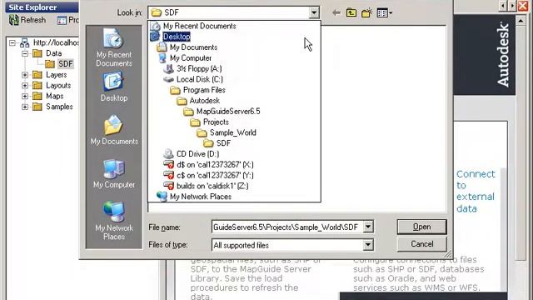Click Refresh in Site Explorer toolbar
This screenshot has height=300, width=533.
pyautogui.click(x=27, y=20)
